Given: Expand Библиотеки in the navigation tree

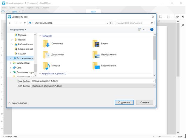Looking at the screenshot, I should tap(10, 63).
